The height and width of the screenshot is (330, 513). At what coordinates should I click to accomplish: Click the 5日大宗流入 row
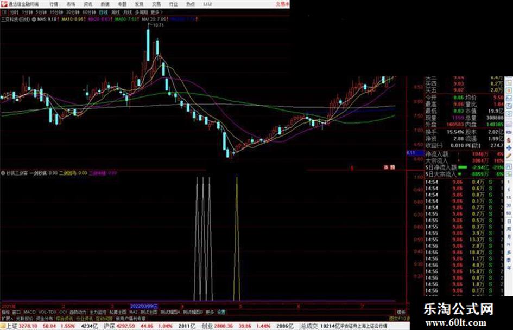tap(464, 174)
